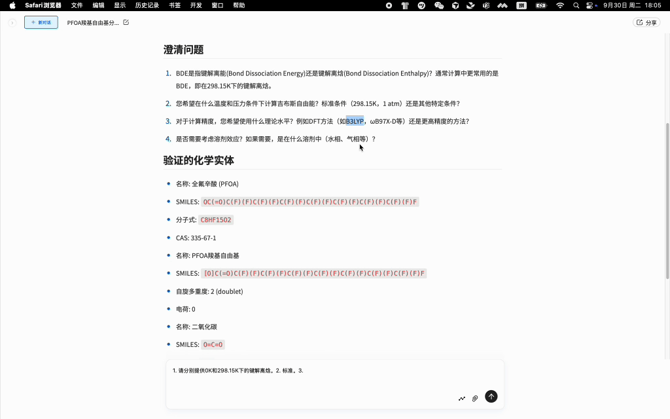Open the 开发 menu

point(196,5)
